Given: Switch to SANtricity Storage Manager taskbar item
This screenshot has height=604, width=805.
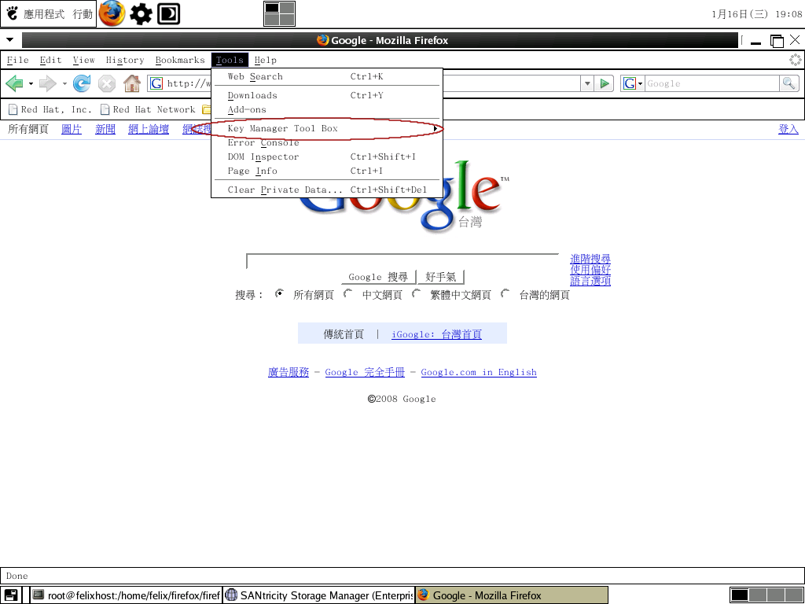Looking at the screenshot, I should click(319, 595).
